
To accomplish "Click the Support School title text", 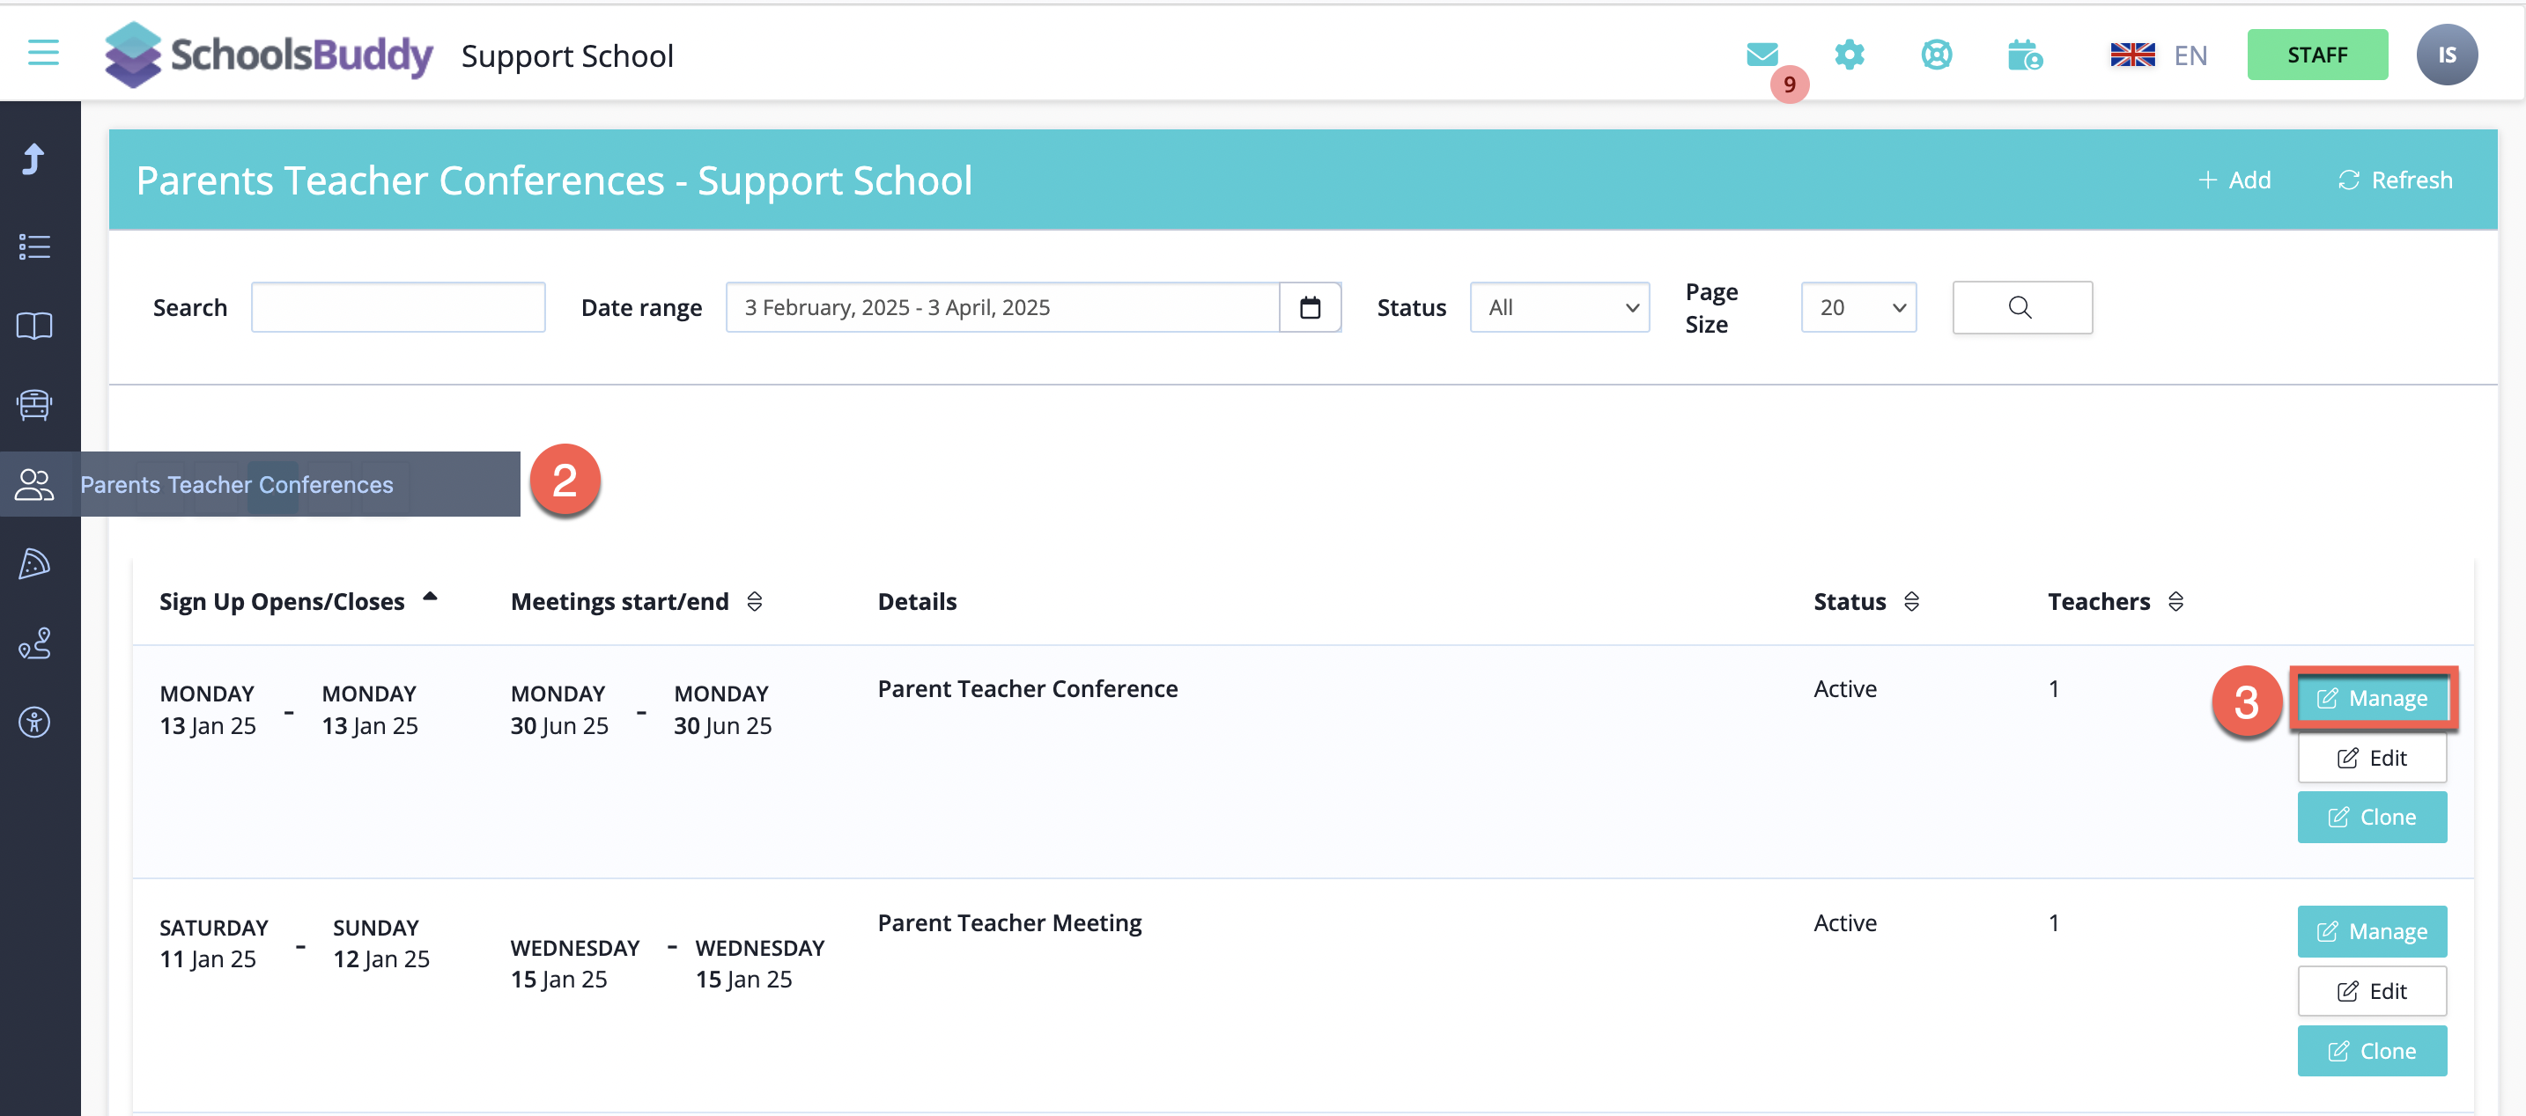I will coord(567,55).
